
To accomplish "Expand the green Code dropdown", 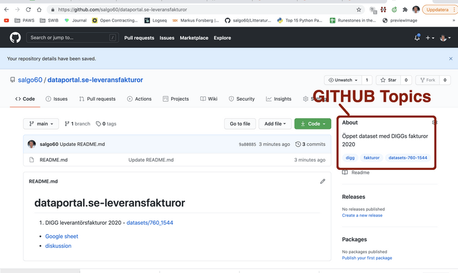I will (x=312, y=124).
